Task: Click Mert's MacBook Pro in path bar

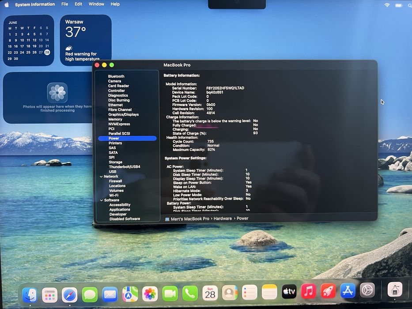Action: click(x=190, y=219)
